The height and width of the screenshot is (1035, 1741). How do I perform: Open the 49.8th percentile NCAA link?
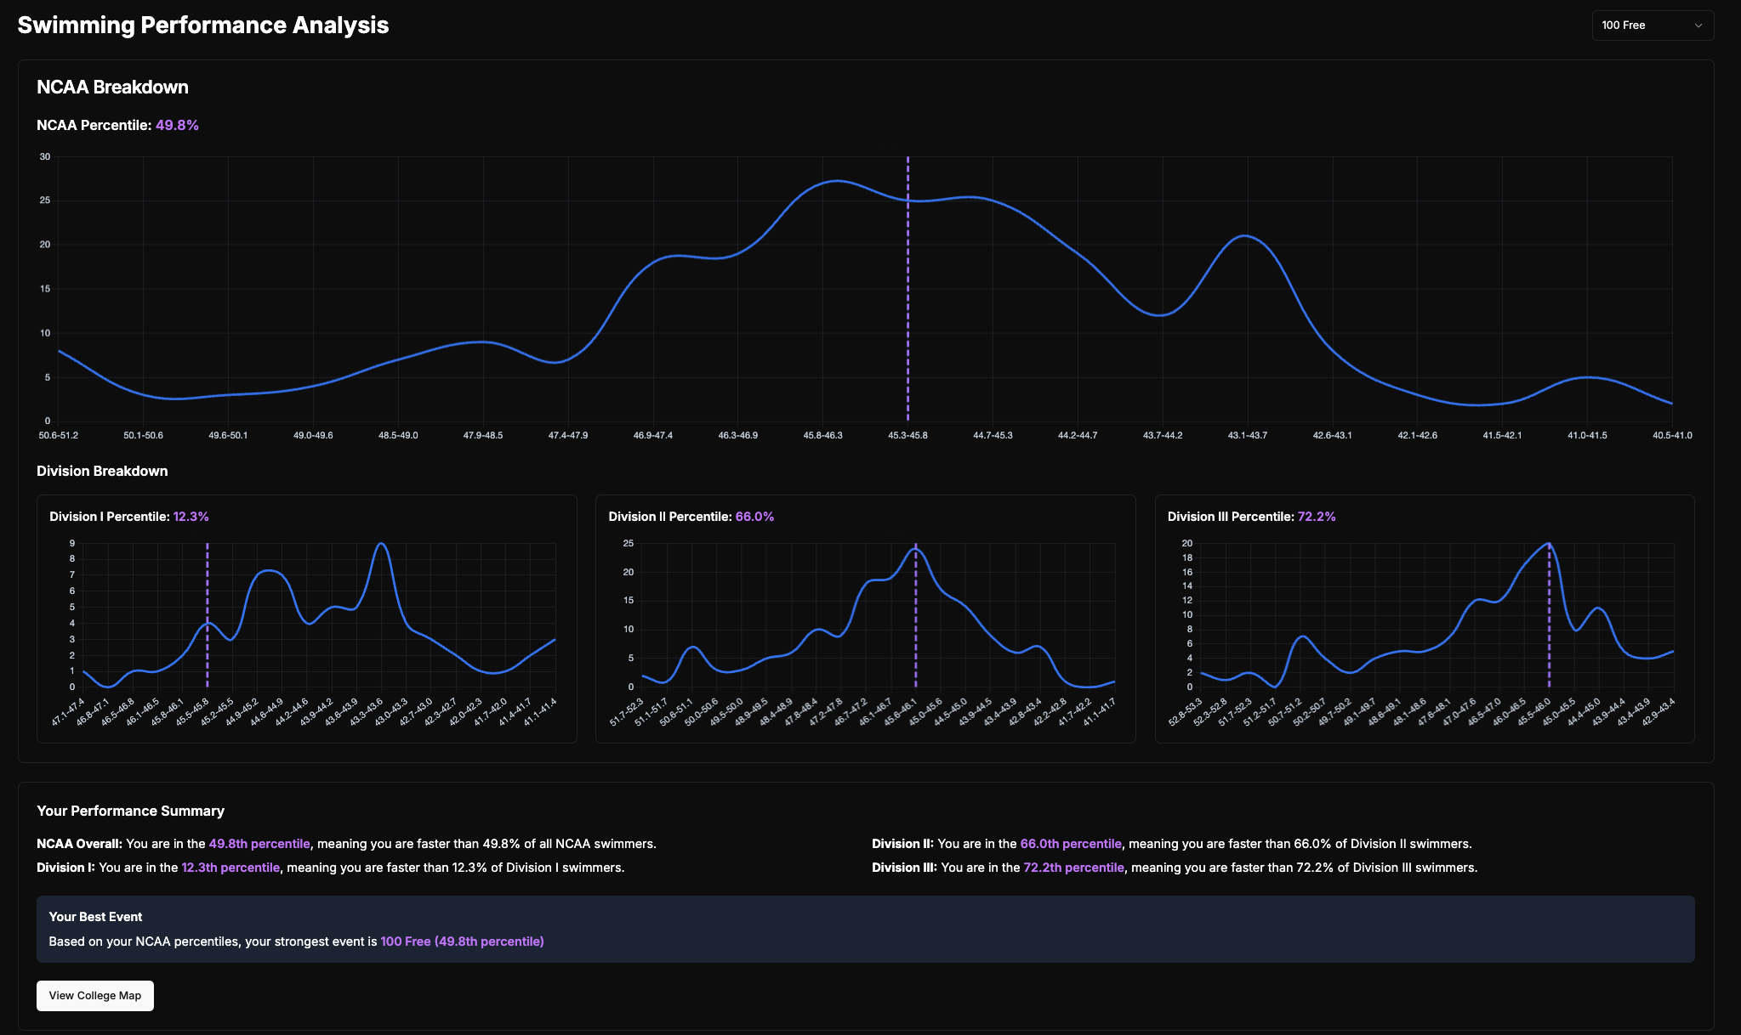click(x=259, y=844)
